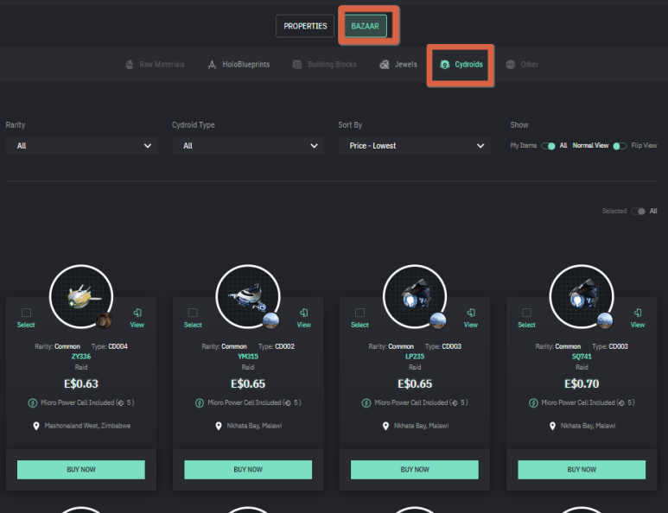
Task: Switch to the PROPERTIES tab
Action: point(305,26)
